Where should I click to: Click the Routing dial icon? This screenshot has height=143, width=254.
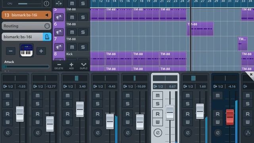click(47, 26)
